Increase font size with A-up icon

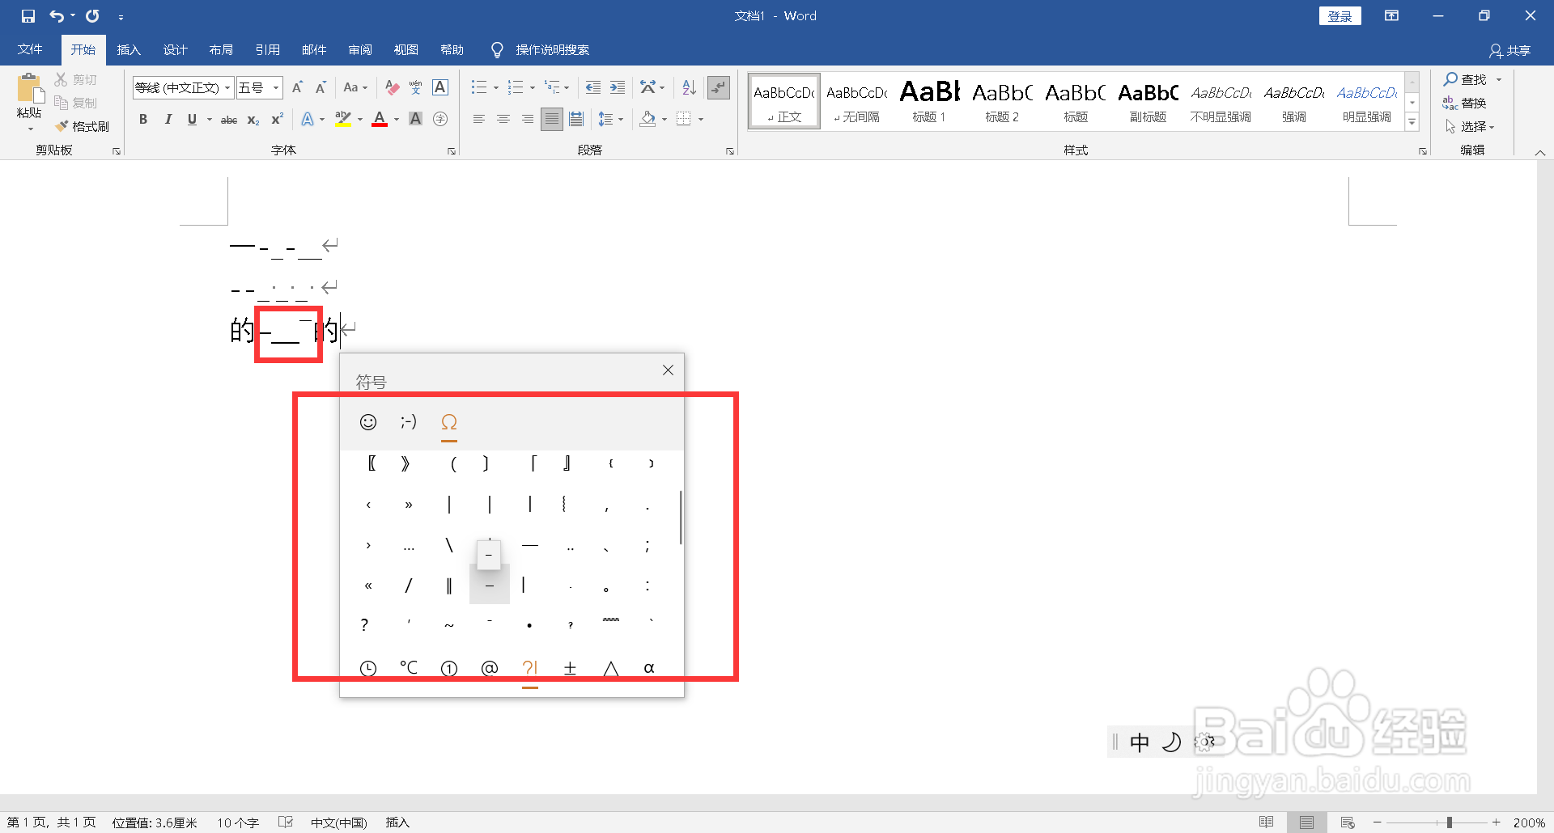pos(297,87)
